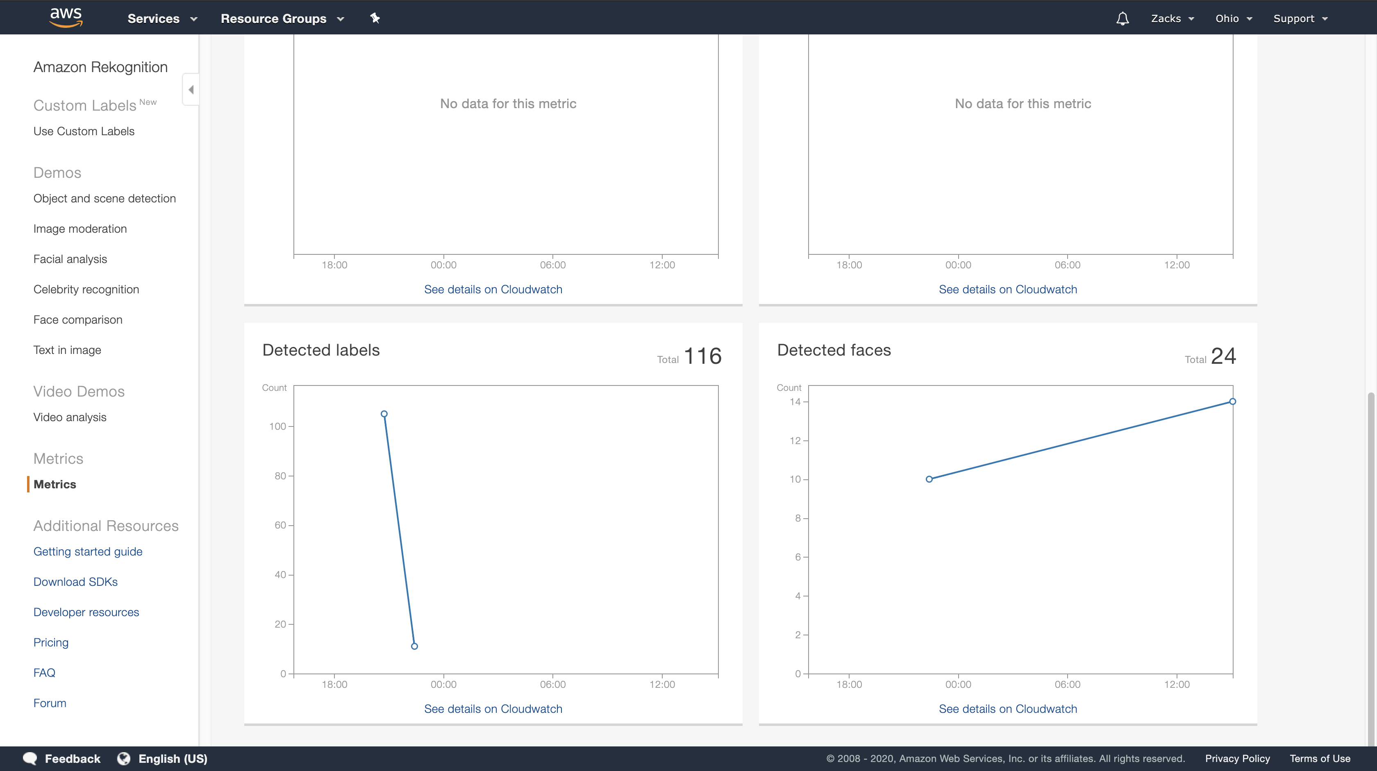1377x771 pixels.
Task: Expand the Zacks account menu
Action: coord(1172,19)
